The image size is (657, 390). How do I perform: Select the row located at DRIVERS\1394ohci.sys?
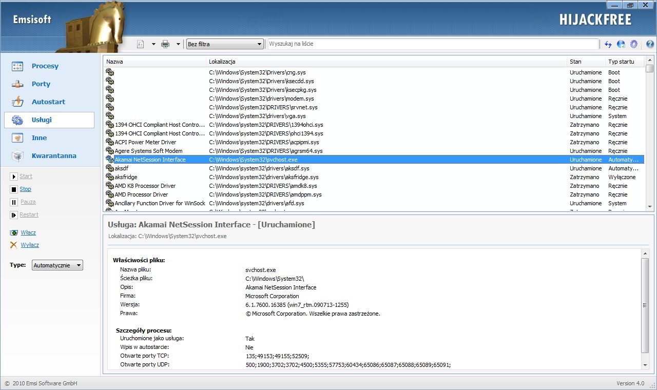pos(374,125)
